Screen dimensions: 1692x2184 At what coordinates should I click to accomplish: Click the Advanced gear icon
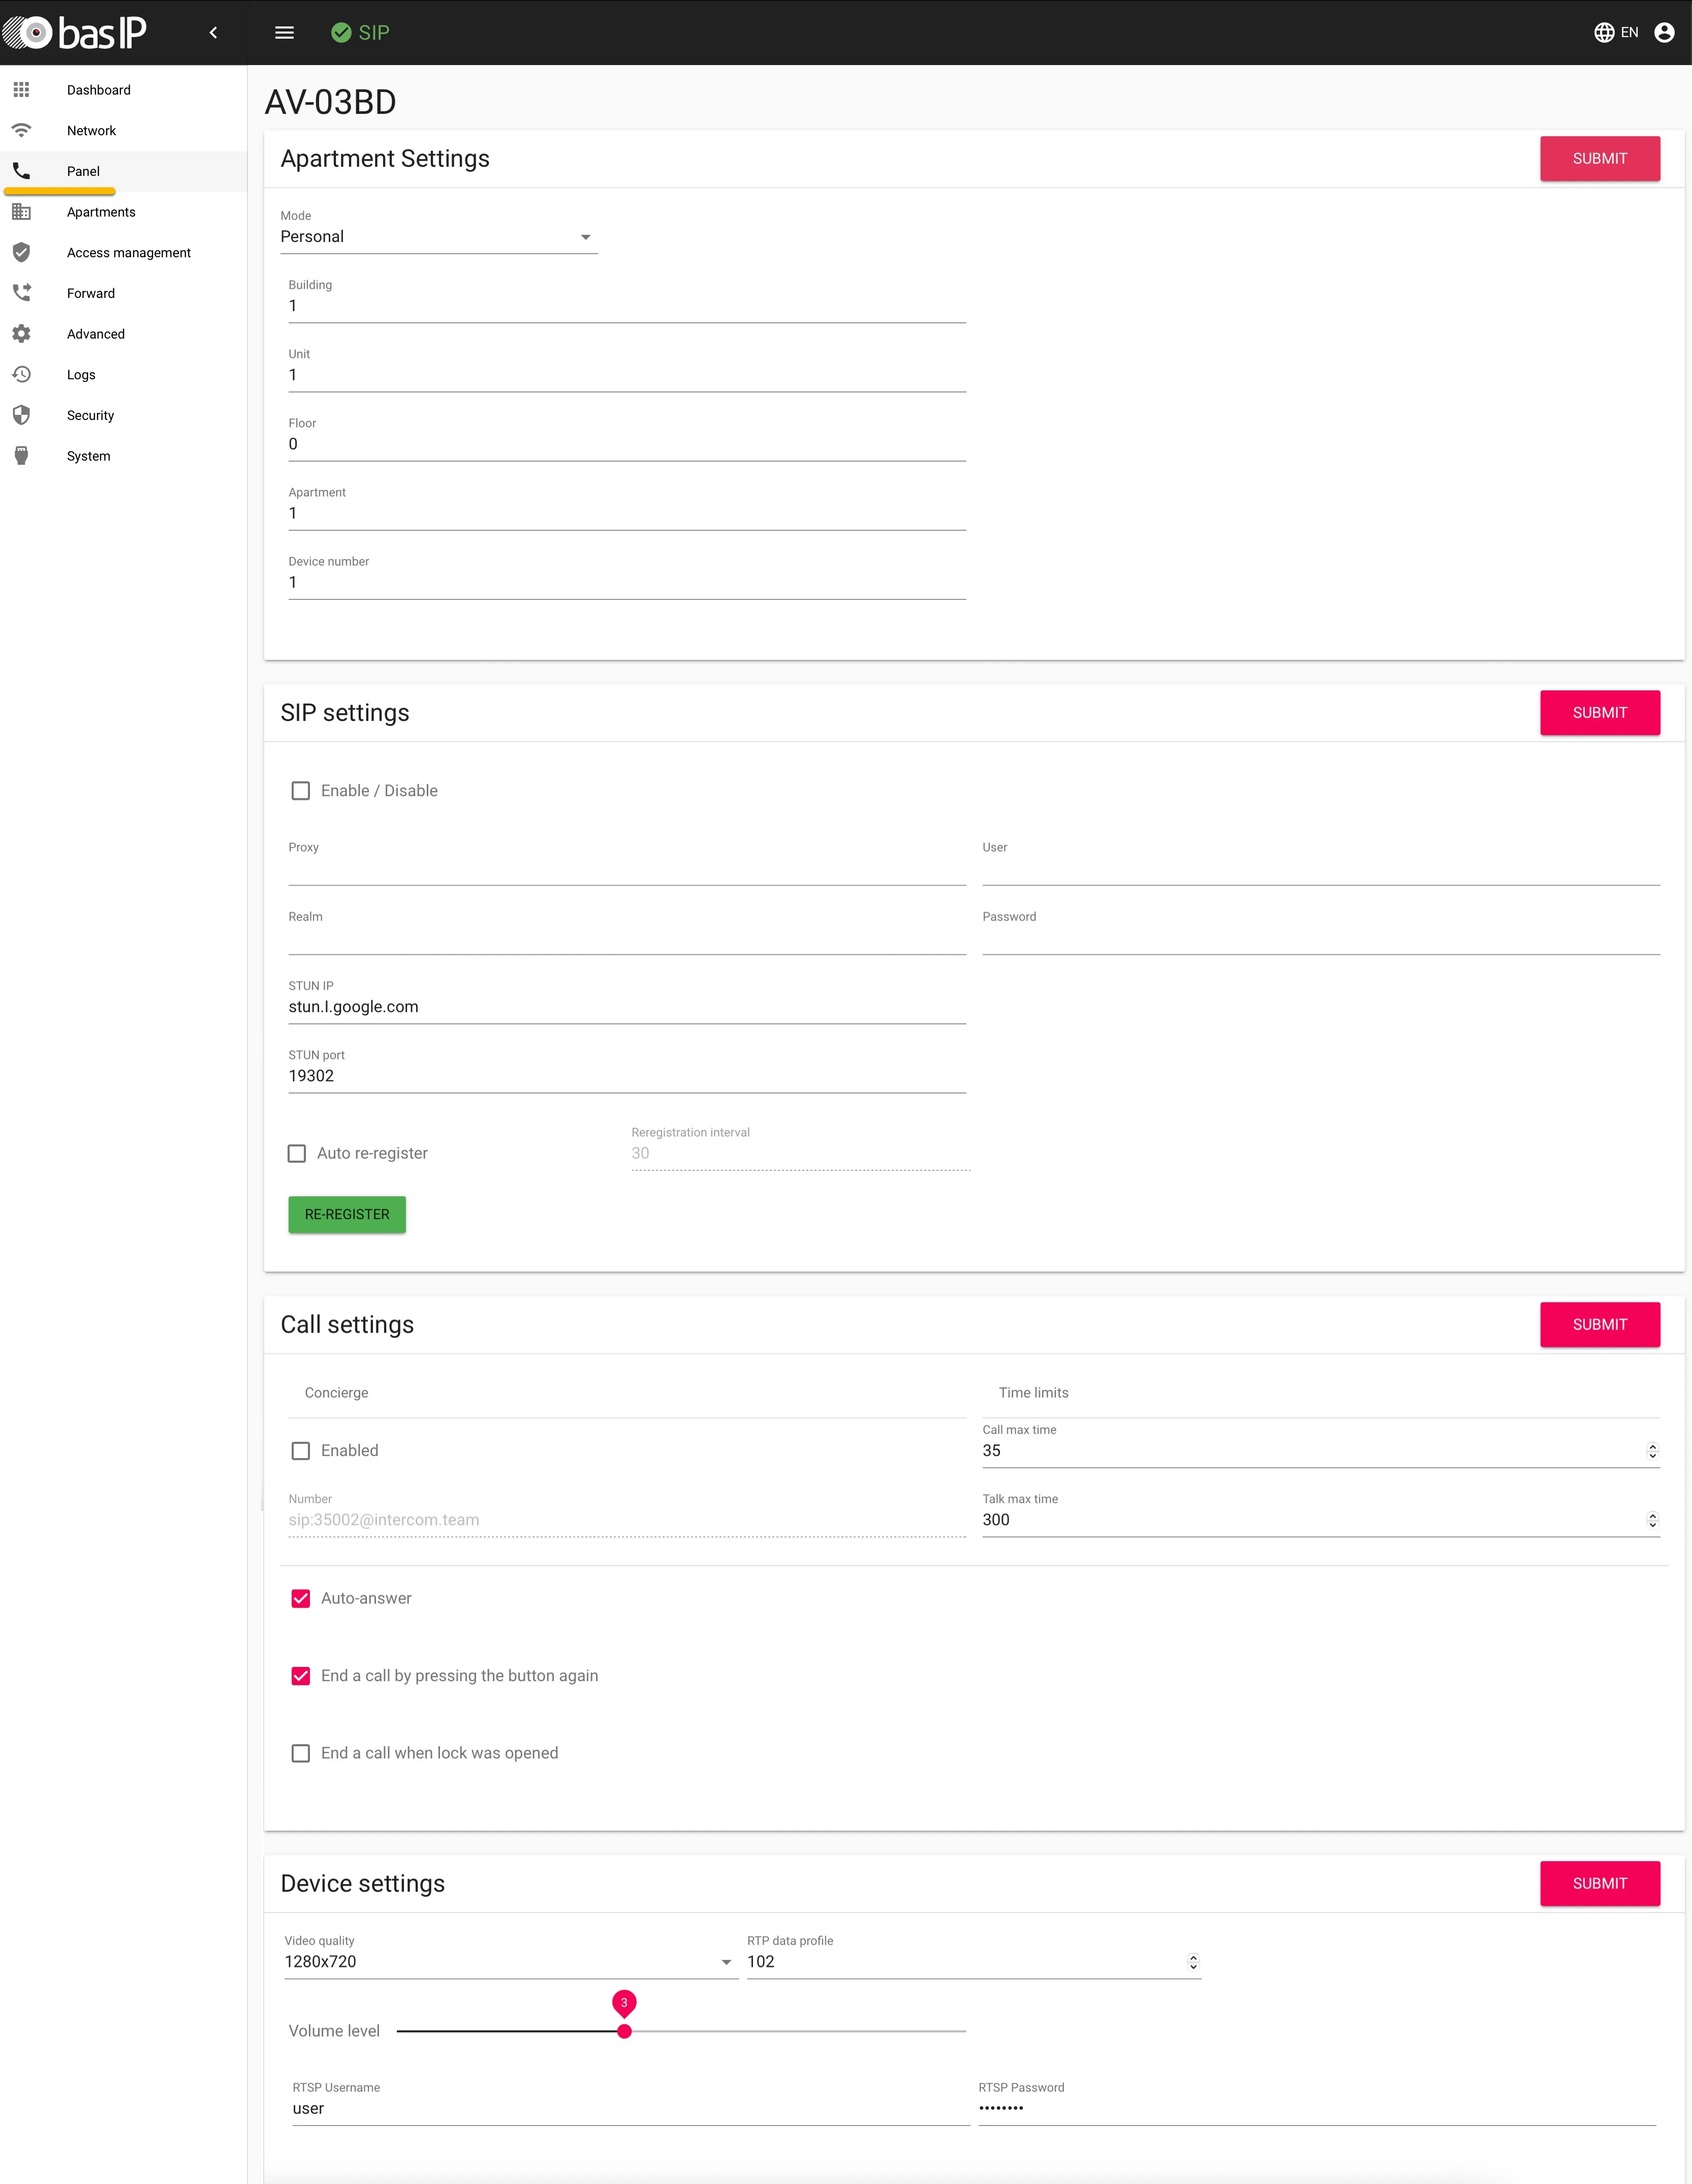click(x=21, y=334)
